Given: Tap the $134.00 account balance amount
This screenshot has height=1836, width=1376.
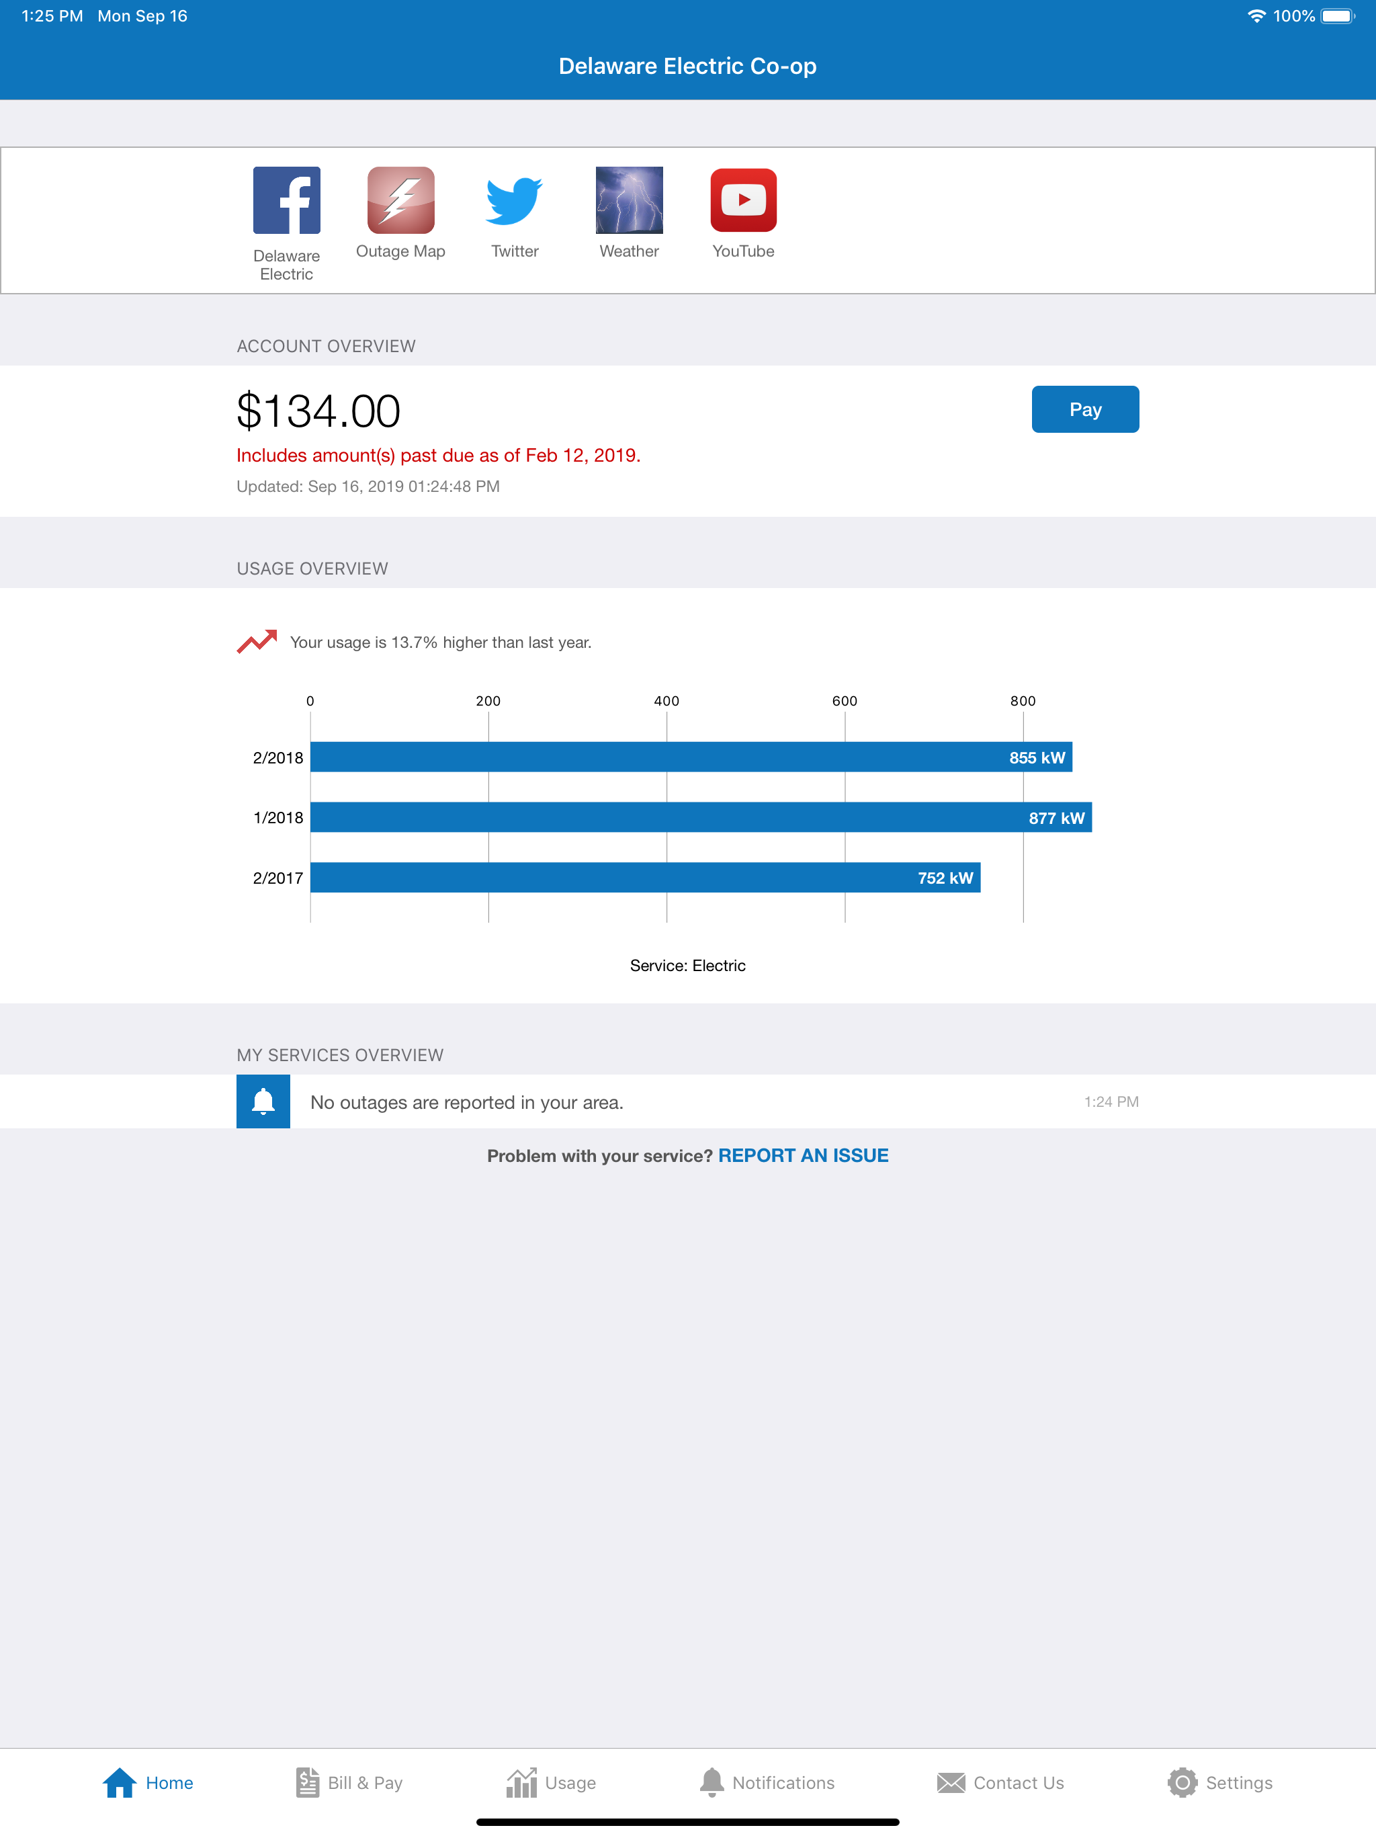Looking at the screenshot, I should 318,411.
